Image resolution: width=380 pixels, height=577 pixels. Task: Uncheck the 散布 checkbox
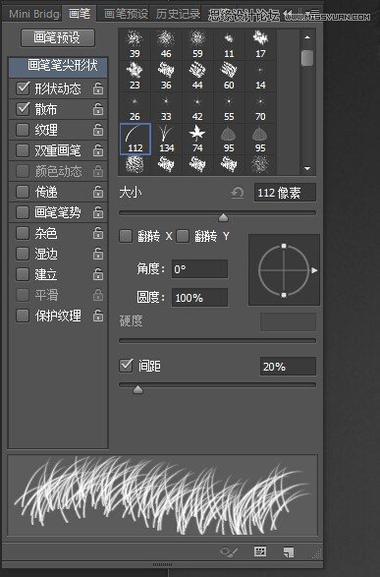tap(23, 108)
